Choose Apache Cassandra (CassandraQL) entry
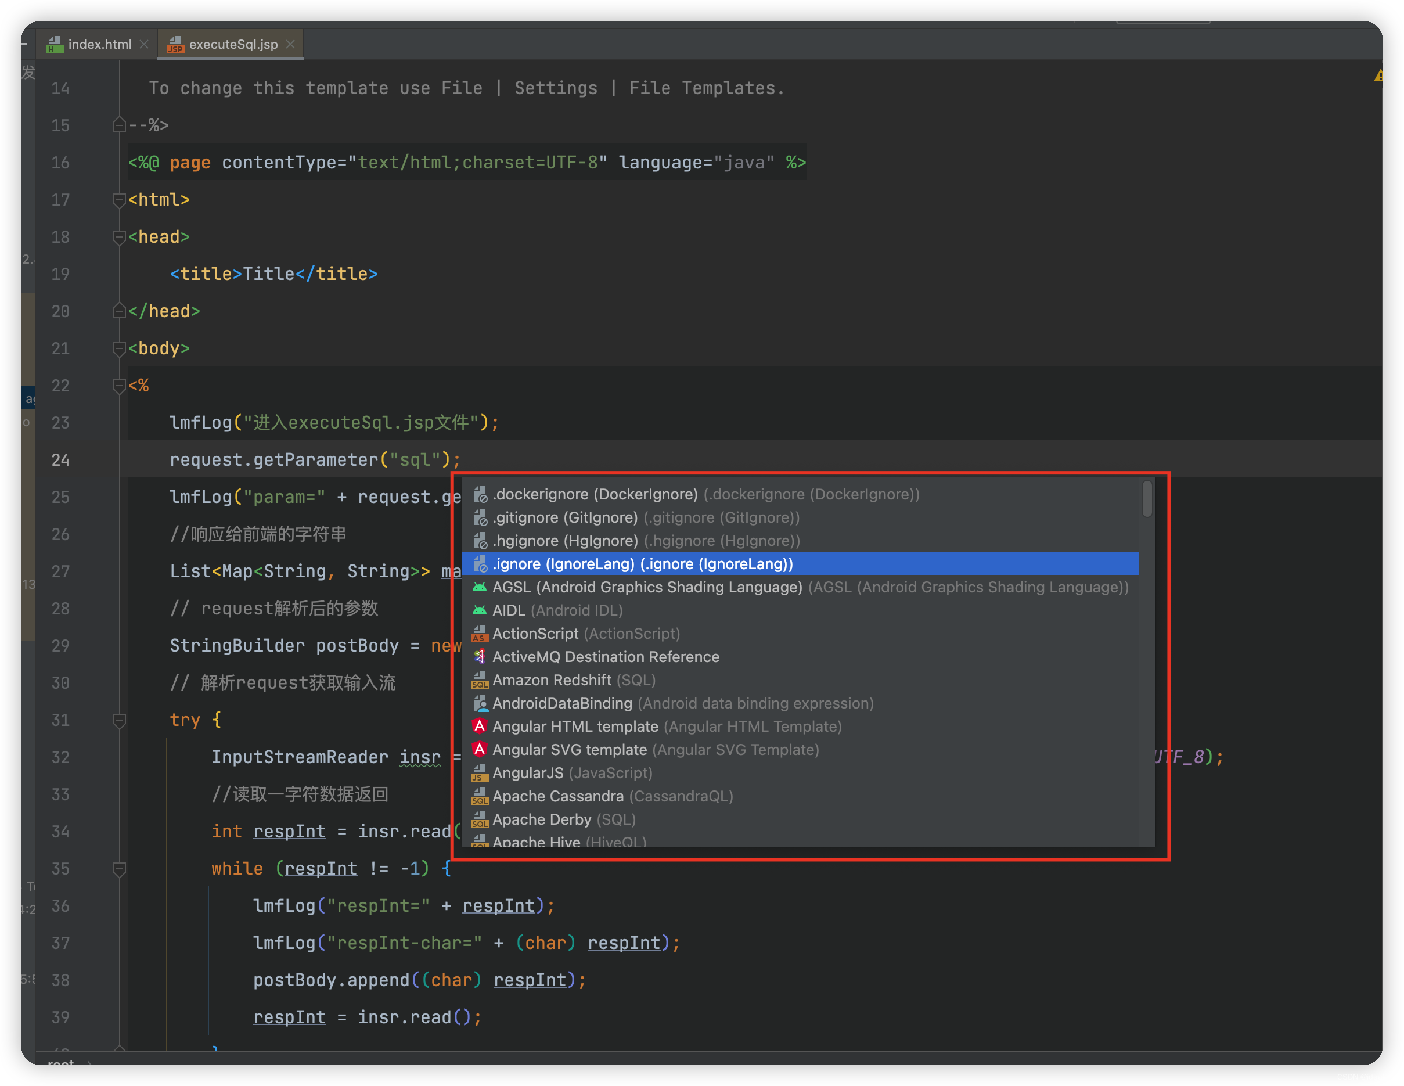Image resolution: width=1404 pixels, height=1086 pixels. (x=800, y=796)
